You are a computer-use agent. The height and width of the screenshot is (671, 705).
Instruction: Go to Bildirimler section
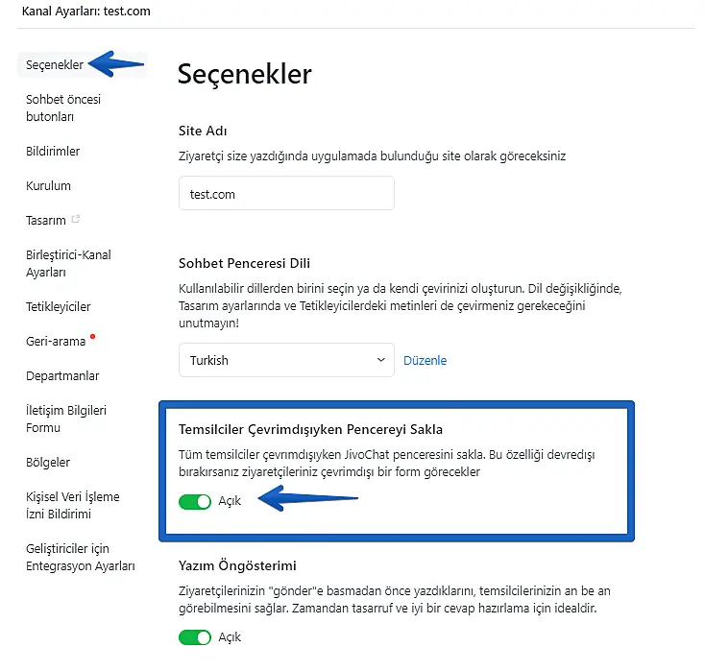coord(53,151)
